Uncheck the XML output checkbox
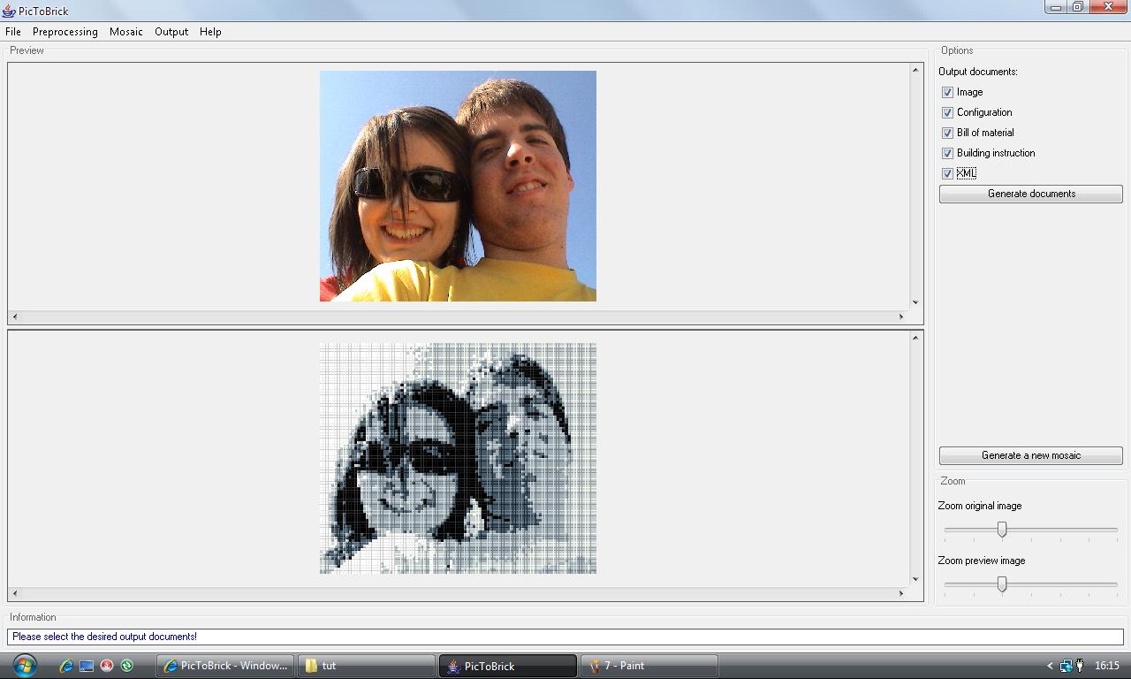Screen dimensions: 1131x679 [x=947, y=173]
